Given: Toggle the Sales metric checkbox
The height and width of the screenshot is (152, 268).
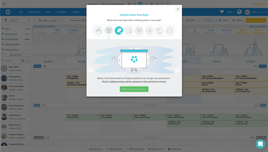Looking at the screenshot, I should click(3, 28).
